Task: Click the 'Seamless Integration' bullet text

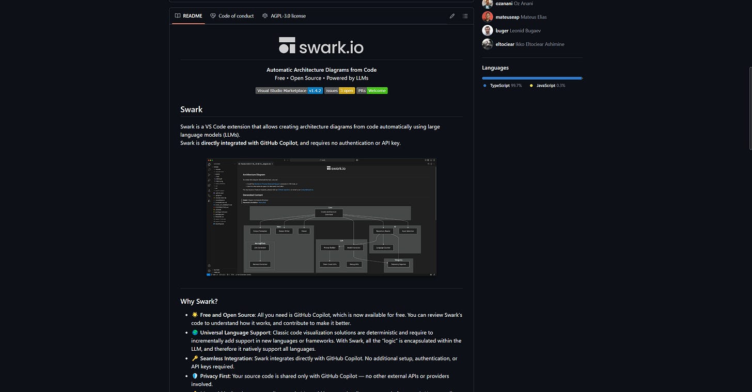Action: pos(226,358)
